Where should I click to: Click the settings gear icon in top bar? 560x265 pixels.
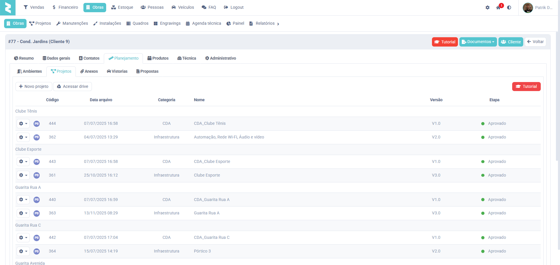tap(487, 8)
